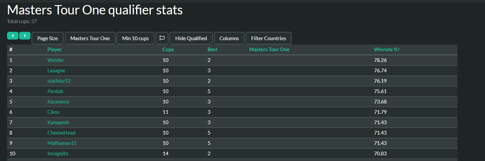Click the flag icon button
The image size is (485, 161).
(162, 38)
